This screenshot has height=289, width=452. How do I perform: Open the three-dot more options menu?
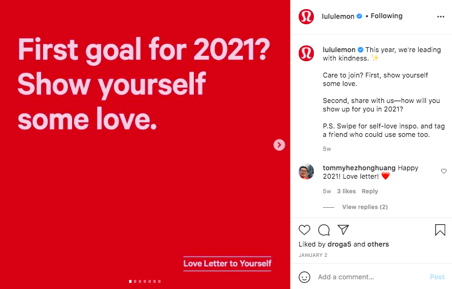440,17
